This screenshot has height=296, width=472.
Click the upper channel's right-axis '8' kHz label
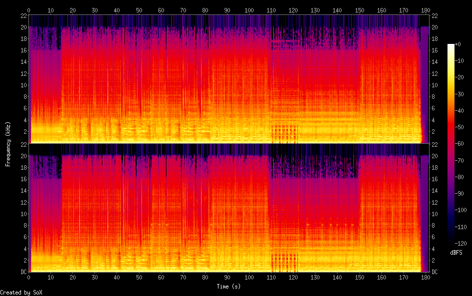coord(433,97)
